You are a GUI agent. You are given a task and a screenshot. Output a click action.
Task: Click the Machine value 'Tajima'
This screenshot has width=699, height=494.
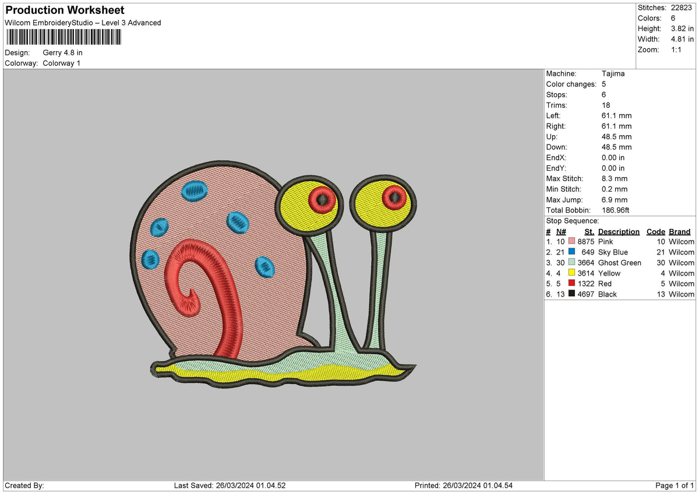coord(613,74)
